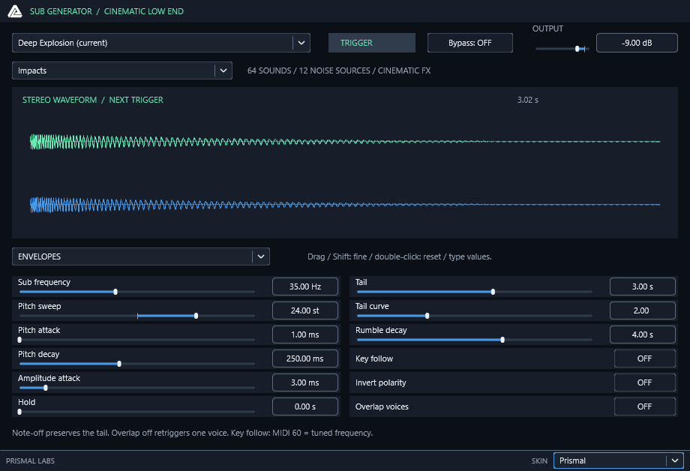Click the 3.02 s duration readout
This screenshot has width=690, height=471.
pyautogui.click(x=527, y=100)
